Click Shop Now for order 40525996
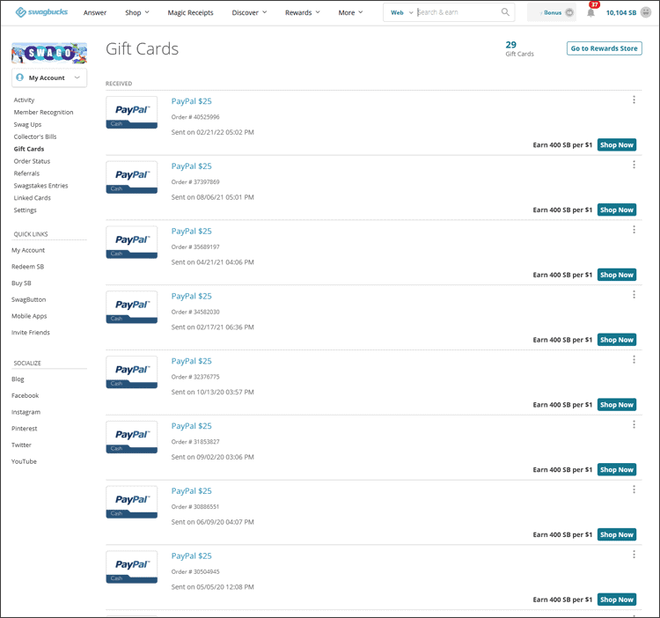Image resolution: width=660 pixels, height=618 pixels. tap(617, 145)
